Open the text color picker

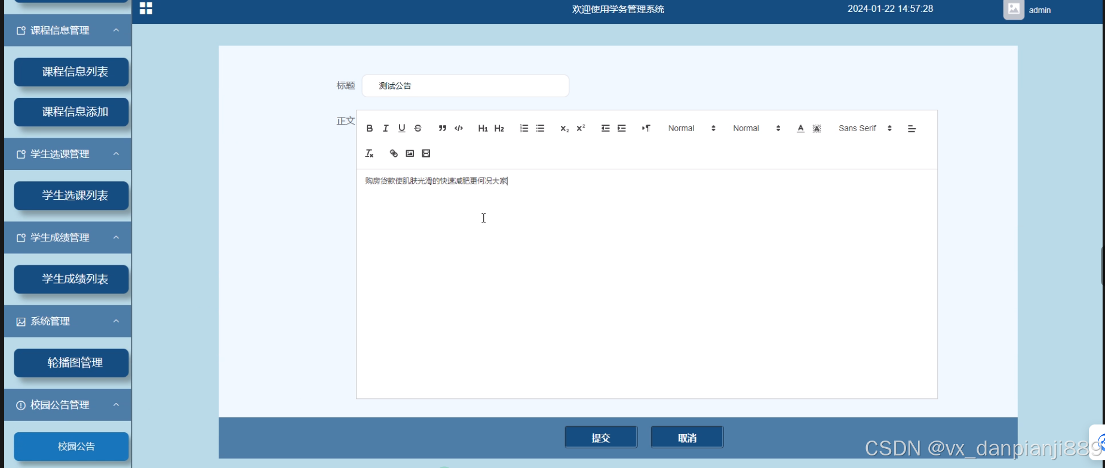tap(800, 128)
